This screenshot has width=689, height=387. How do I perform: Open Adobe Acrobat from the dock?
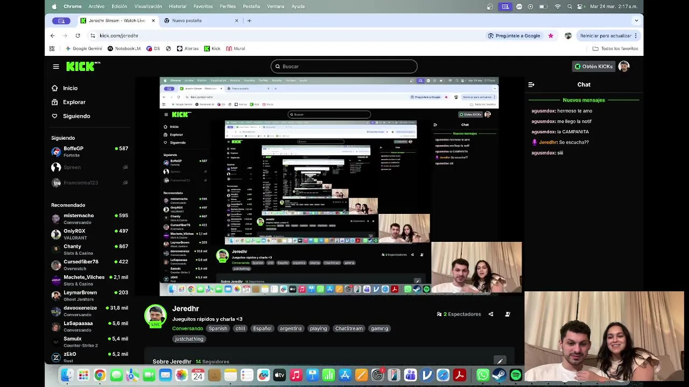tap(459, 375)
